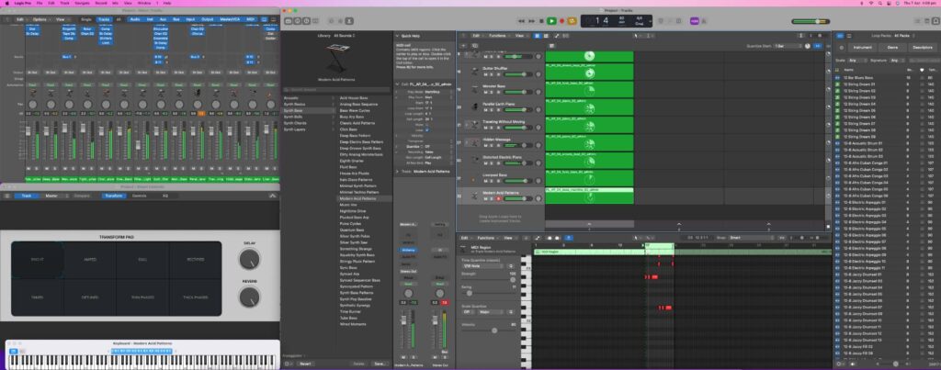Viewport: 941px width, 370px height.
Task: Select the 12 Bar Blues Bass loop
Action: click(860, 78)
